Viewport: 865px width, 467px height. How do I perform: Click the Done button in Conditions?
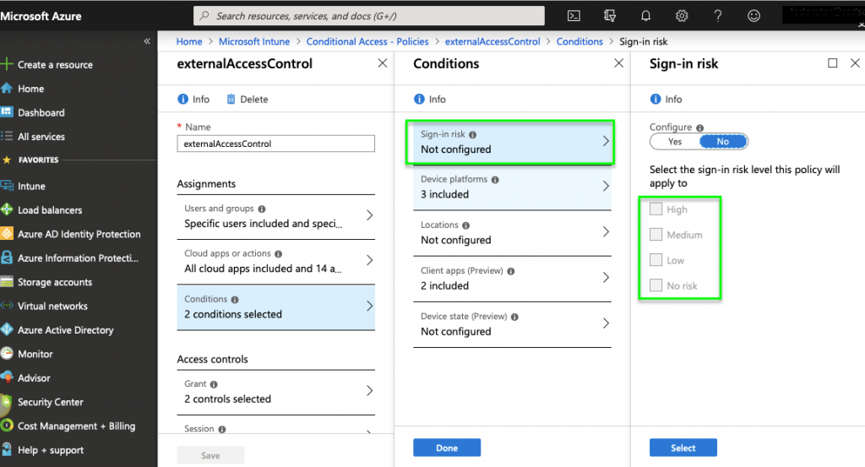click(447, 448)
